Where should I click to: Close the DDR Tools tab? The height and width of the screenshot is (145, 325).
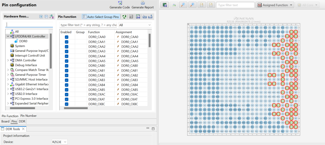23,129
